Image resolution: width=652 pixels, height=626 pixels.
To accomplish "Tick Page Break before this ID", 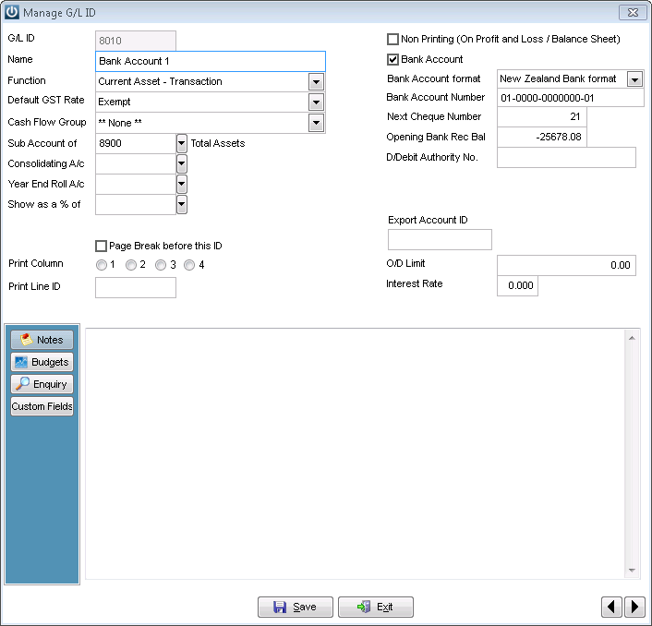I will (x=101, y=247).
